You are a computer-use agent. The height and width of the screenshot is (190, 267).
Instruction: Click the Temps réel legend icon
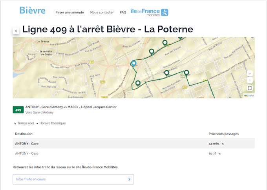point(15,124)
